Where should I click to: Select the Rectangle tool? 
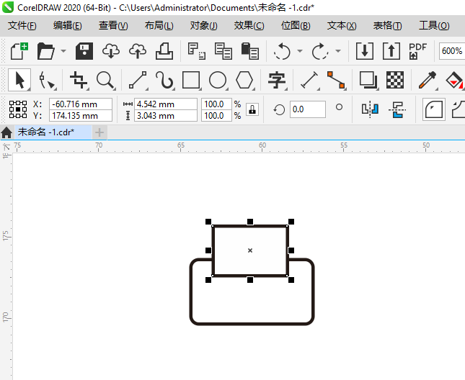click(x=191, y=80)
